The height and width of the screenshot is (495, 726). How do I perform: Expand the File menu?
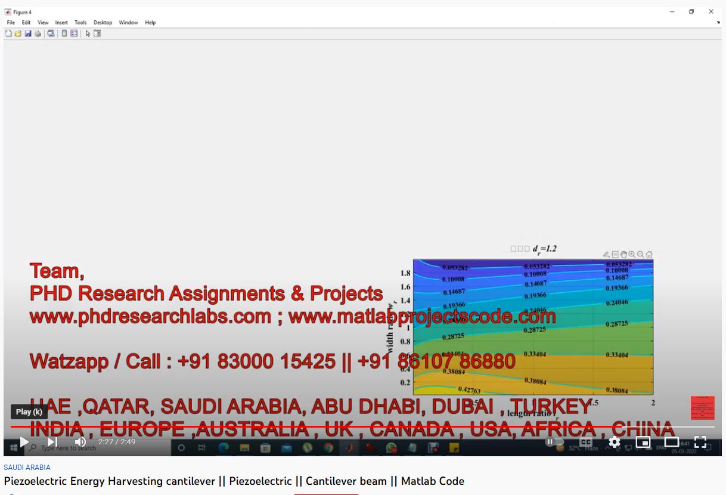coord(11,23)
